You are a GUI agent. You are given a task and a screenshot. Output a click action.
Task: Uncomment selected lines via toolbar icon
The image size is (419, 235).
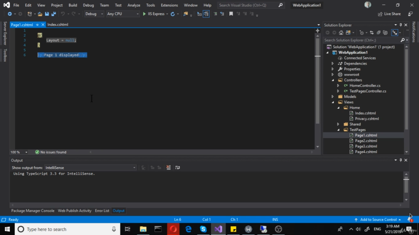click(x=222, y=14)
